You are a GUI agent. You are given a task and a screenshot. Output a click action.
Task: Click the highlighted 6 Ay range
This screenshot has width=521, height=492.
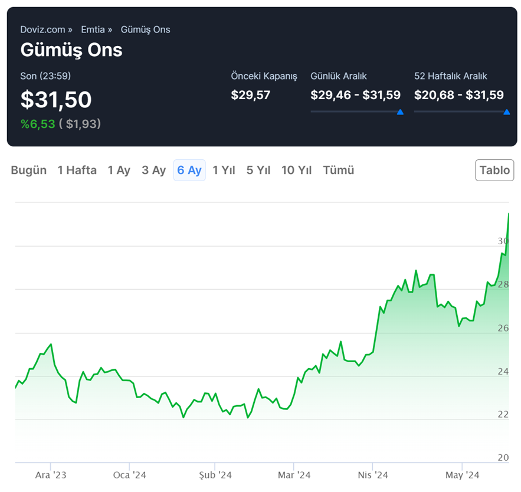coord(189,170)
